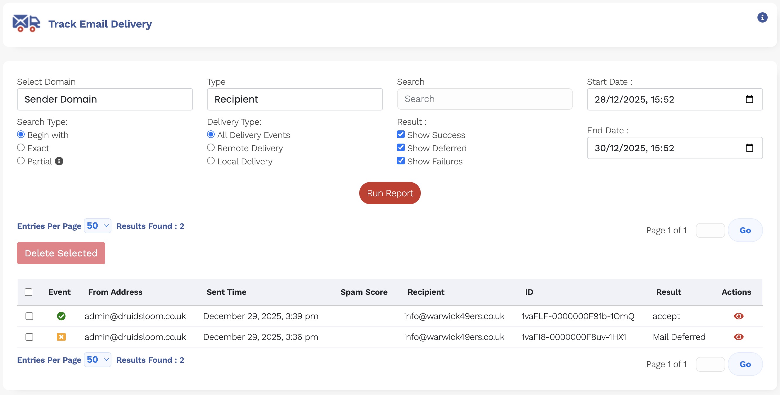
Task: Open the Start Date calendar picker icon
Action: pyautogui.click(x=749, y=99)
